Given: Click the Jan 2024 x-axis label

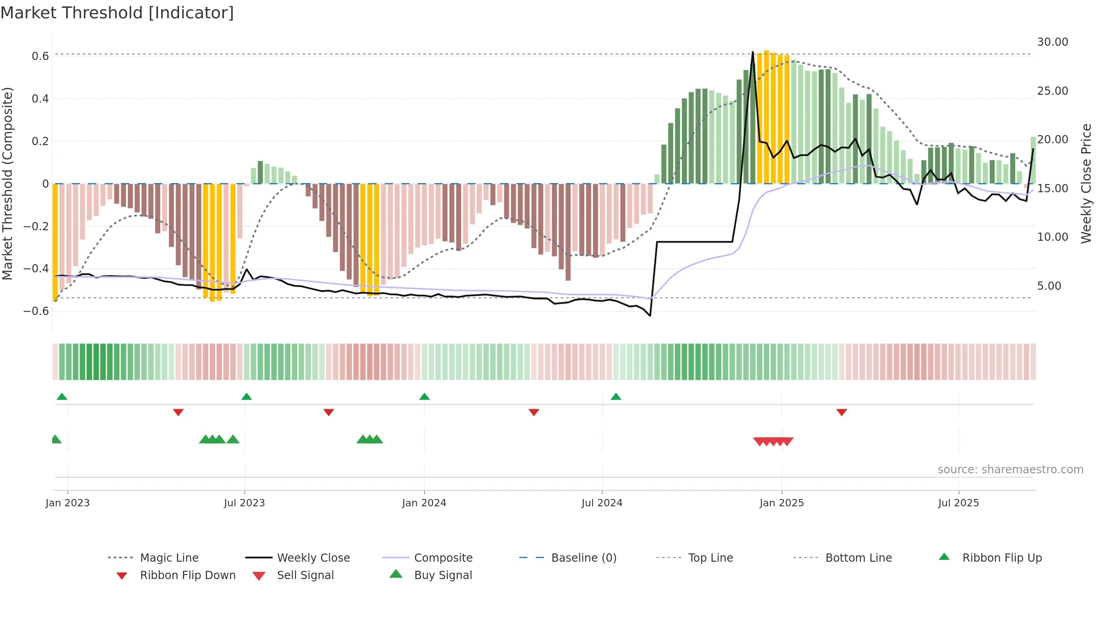Looking at the screenshot, I should (424, 503).
